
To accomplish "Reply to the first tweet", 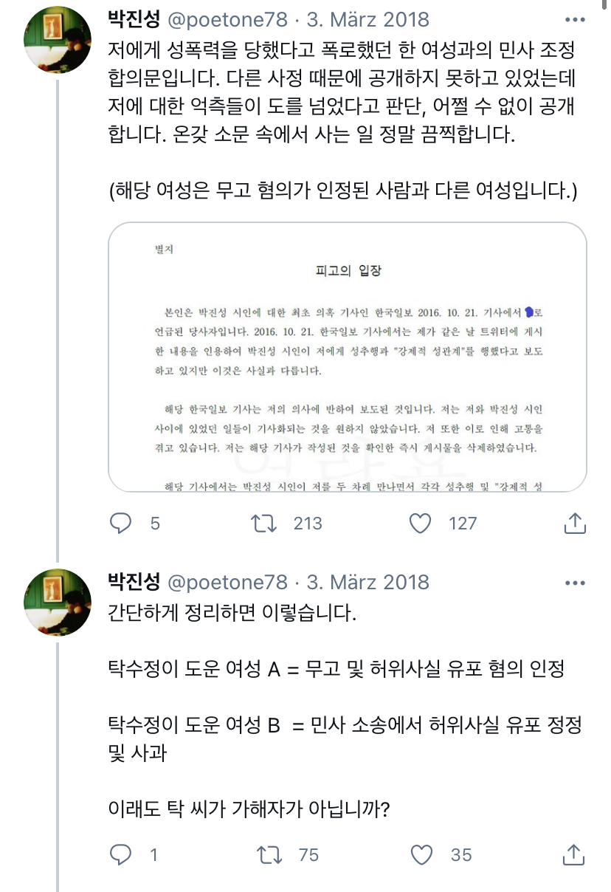I will click(121, 524).
